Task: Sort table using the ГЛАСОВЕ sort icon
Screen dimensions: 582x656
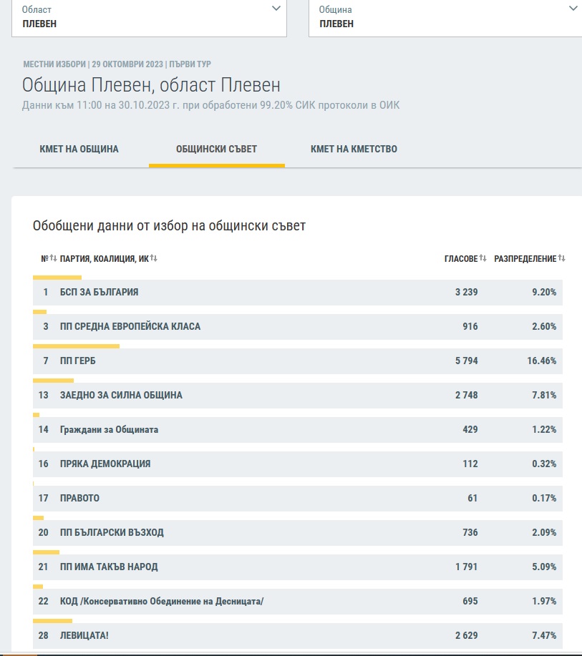Action: (483, 258)
